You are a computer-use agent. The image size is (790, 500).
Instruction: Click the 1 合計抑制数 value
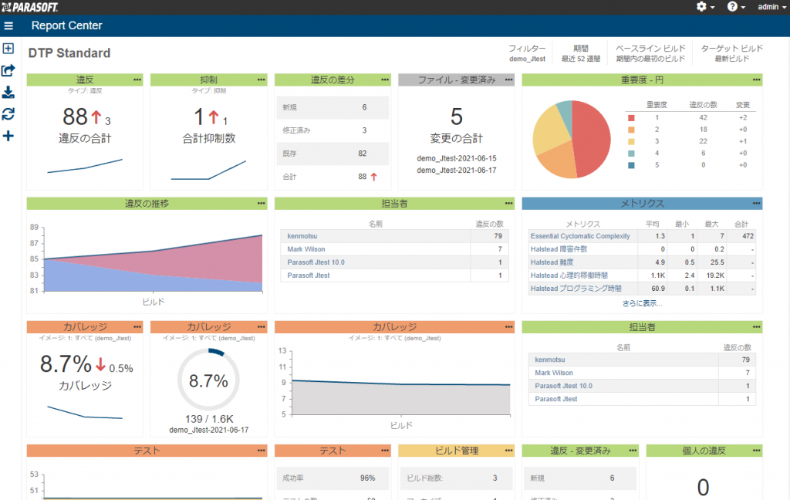[199, 117]
